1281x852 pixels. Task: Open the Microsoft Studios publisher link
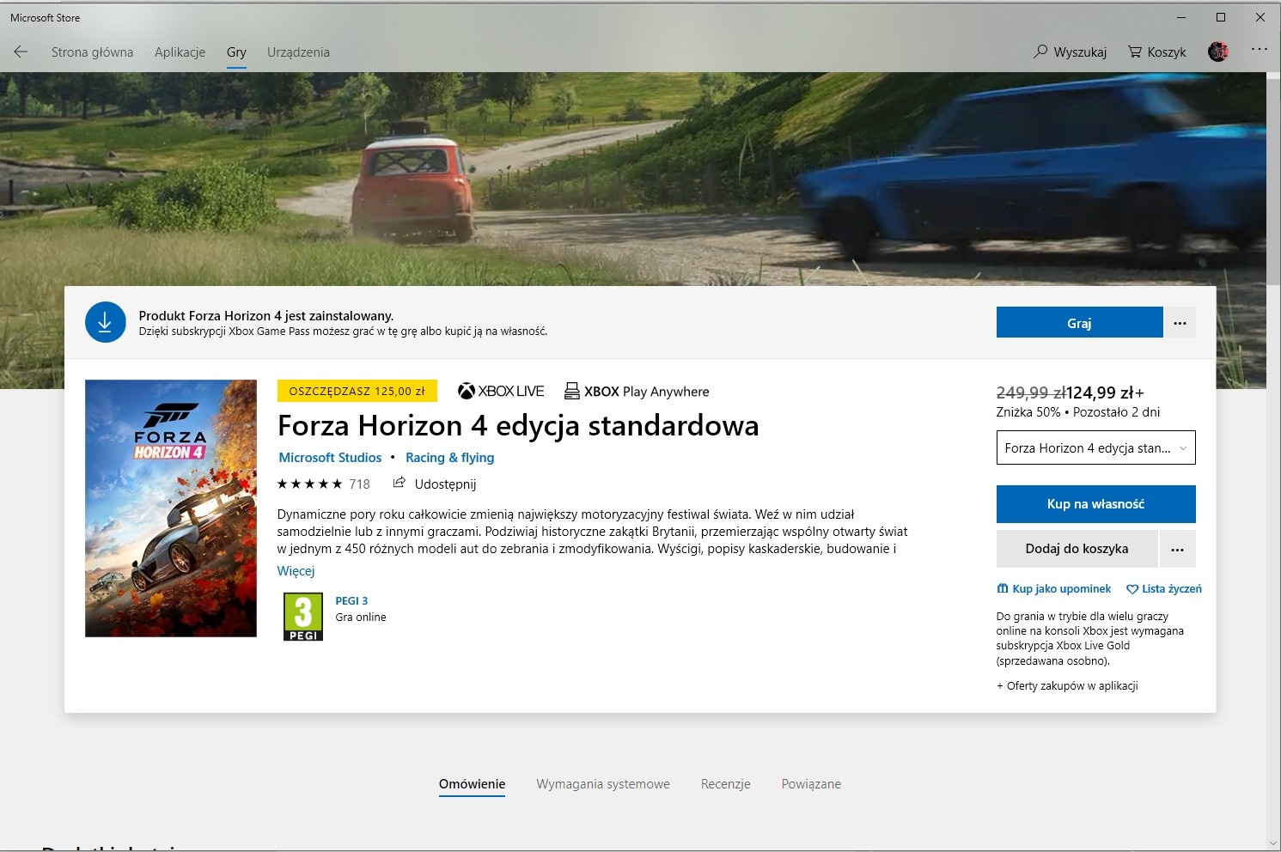(330, 458)
